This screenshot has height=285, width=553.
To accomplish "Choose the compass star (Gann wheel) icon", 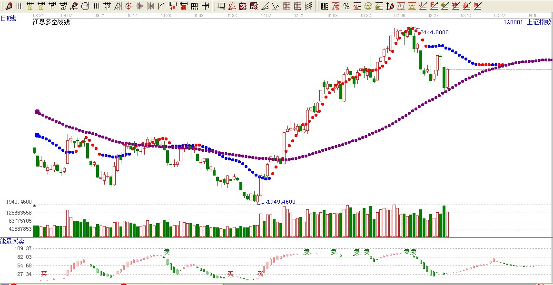I will click(x=140, y=6).
